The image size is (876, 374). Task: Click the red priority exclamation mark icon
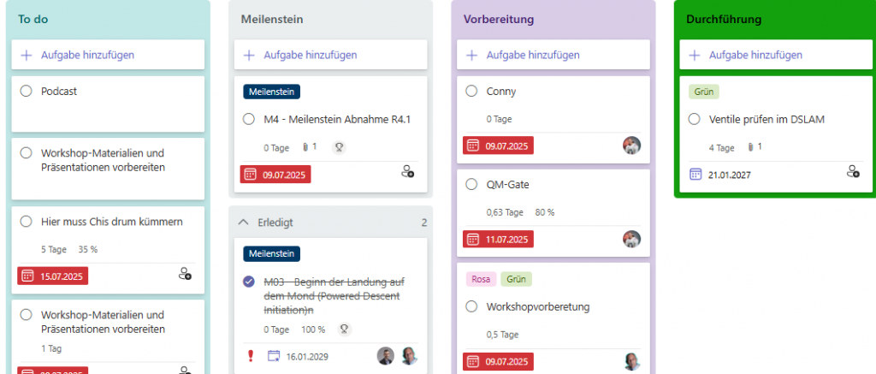click(x=249, y=356)
